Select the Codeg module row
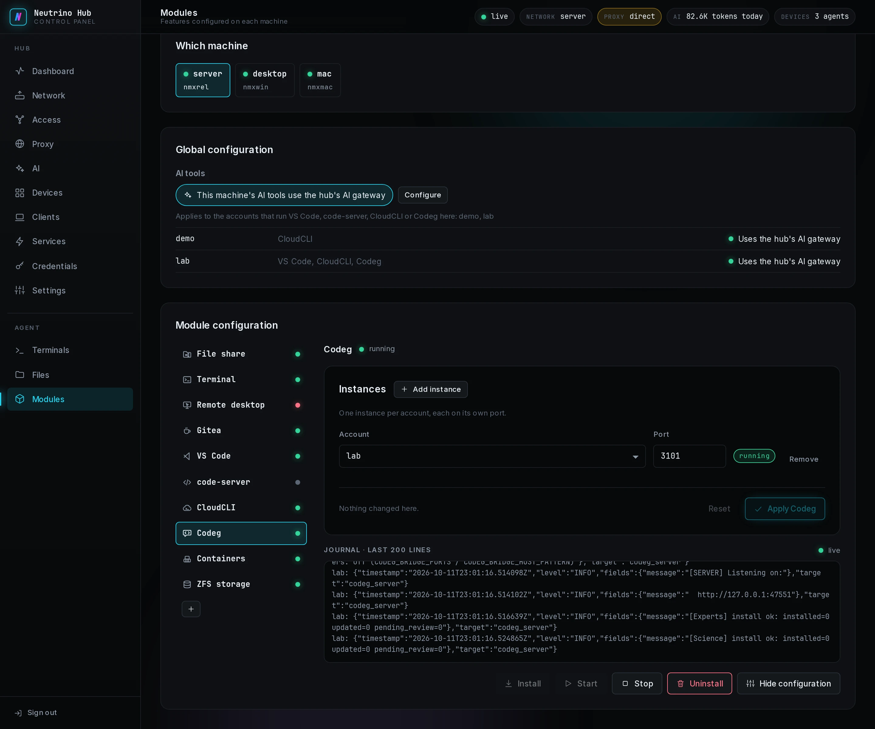The height and width of the screenshot is (729, 875). (241, 533)
